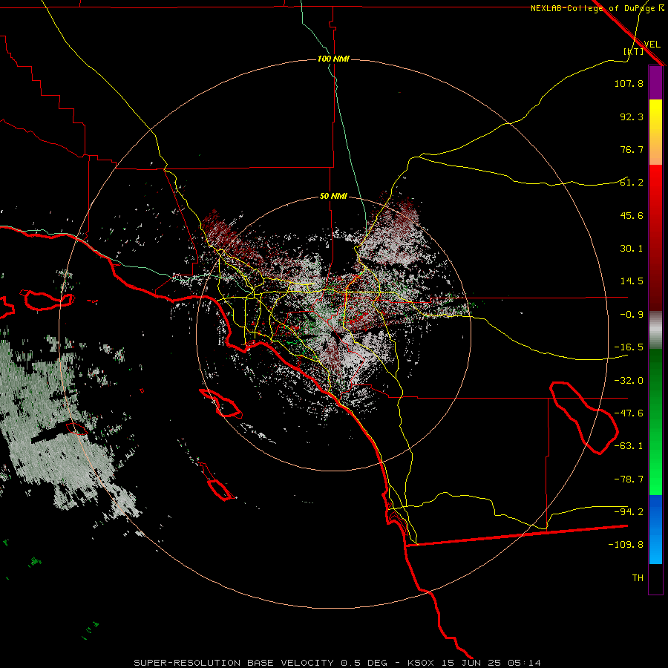
Task: Click the 61.2 velocity scale value
Action: point(632,183)
